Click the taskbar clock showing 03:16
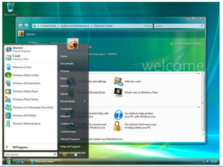 click(x=214, y=161)
